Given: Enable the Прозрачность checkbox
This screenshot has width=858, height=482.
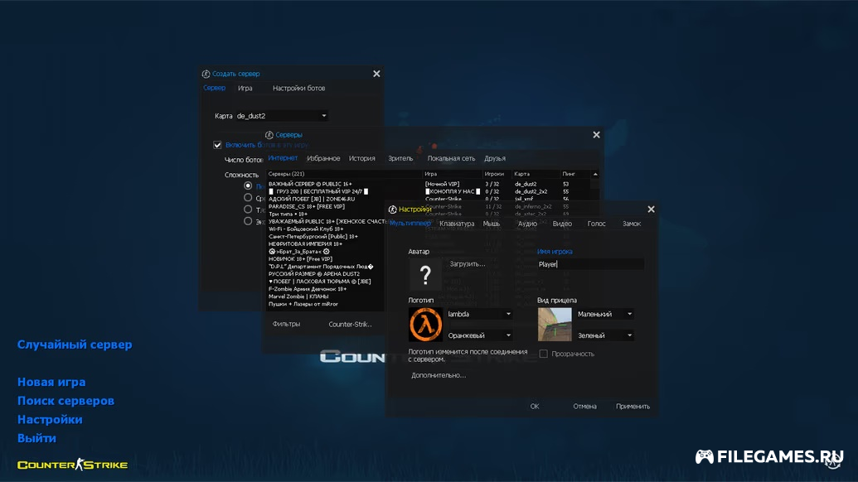Looking at the screenshot, I should [543, 354].
